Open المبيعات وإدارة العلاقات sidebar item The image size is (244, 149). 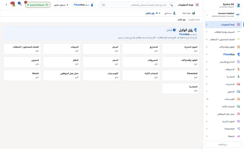(x=223, y=32)
